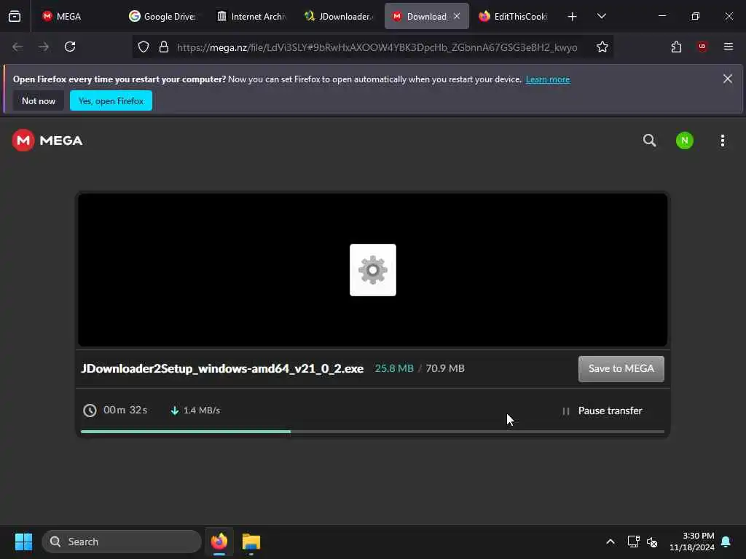The height and width of the screenshot is (559, 746).
Task: Open the uBlock Origin extension icon
Action: click(702, 47)
